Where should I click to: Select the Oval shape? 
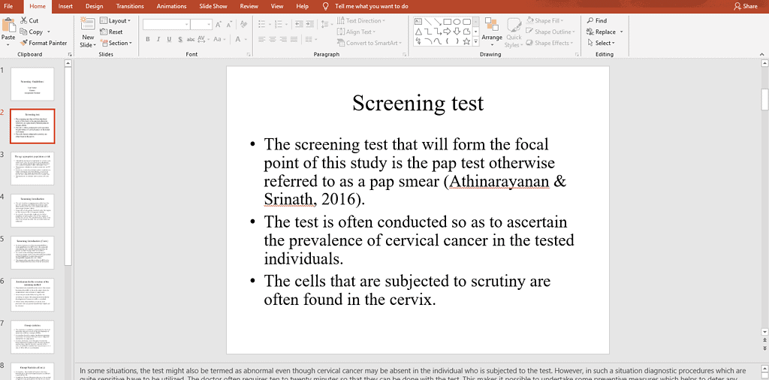457,22
